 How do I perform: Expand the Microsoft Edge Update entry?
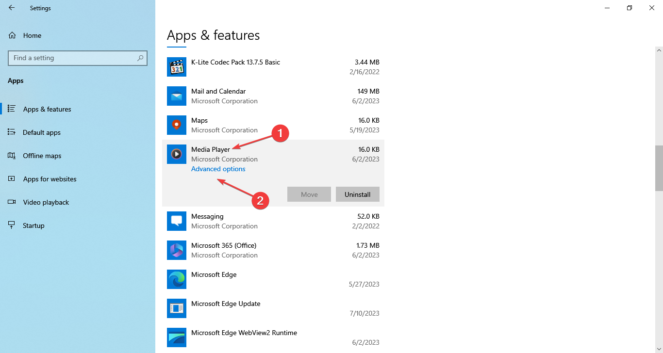pyautogui.click(x=273, y=308)
